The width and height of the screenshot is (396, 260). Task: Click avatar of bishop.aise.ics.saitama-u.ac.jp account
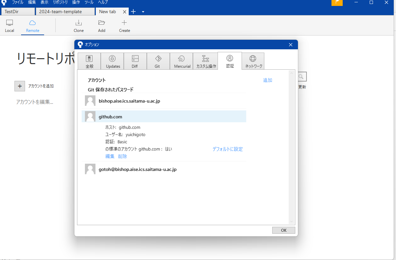(90, 101)
